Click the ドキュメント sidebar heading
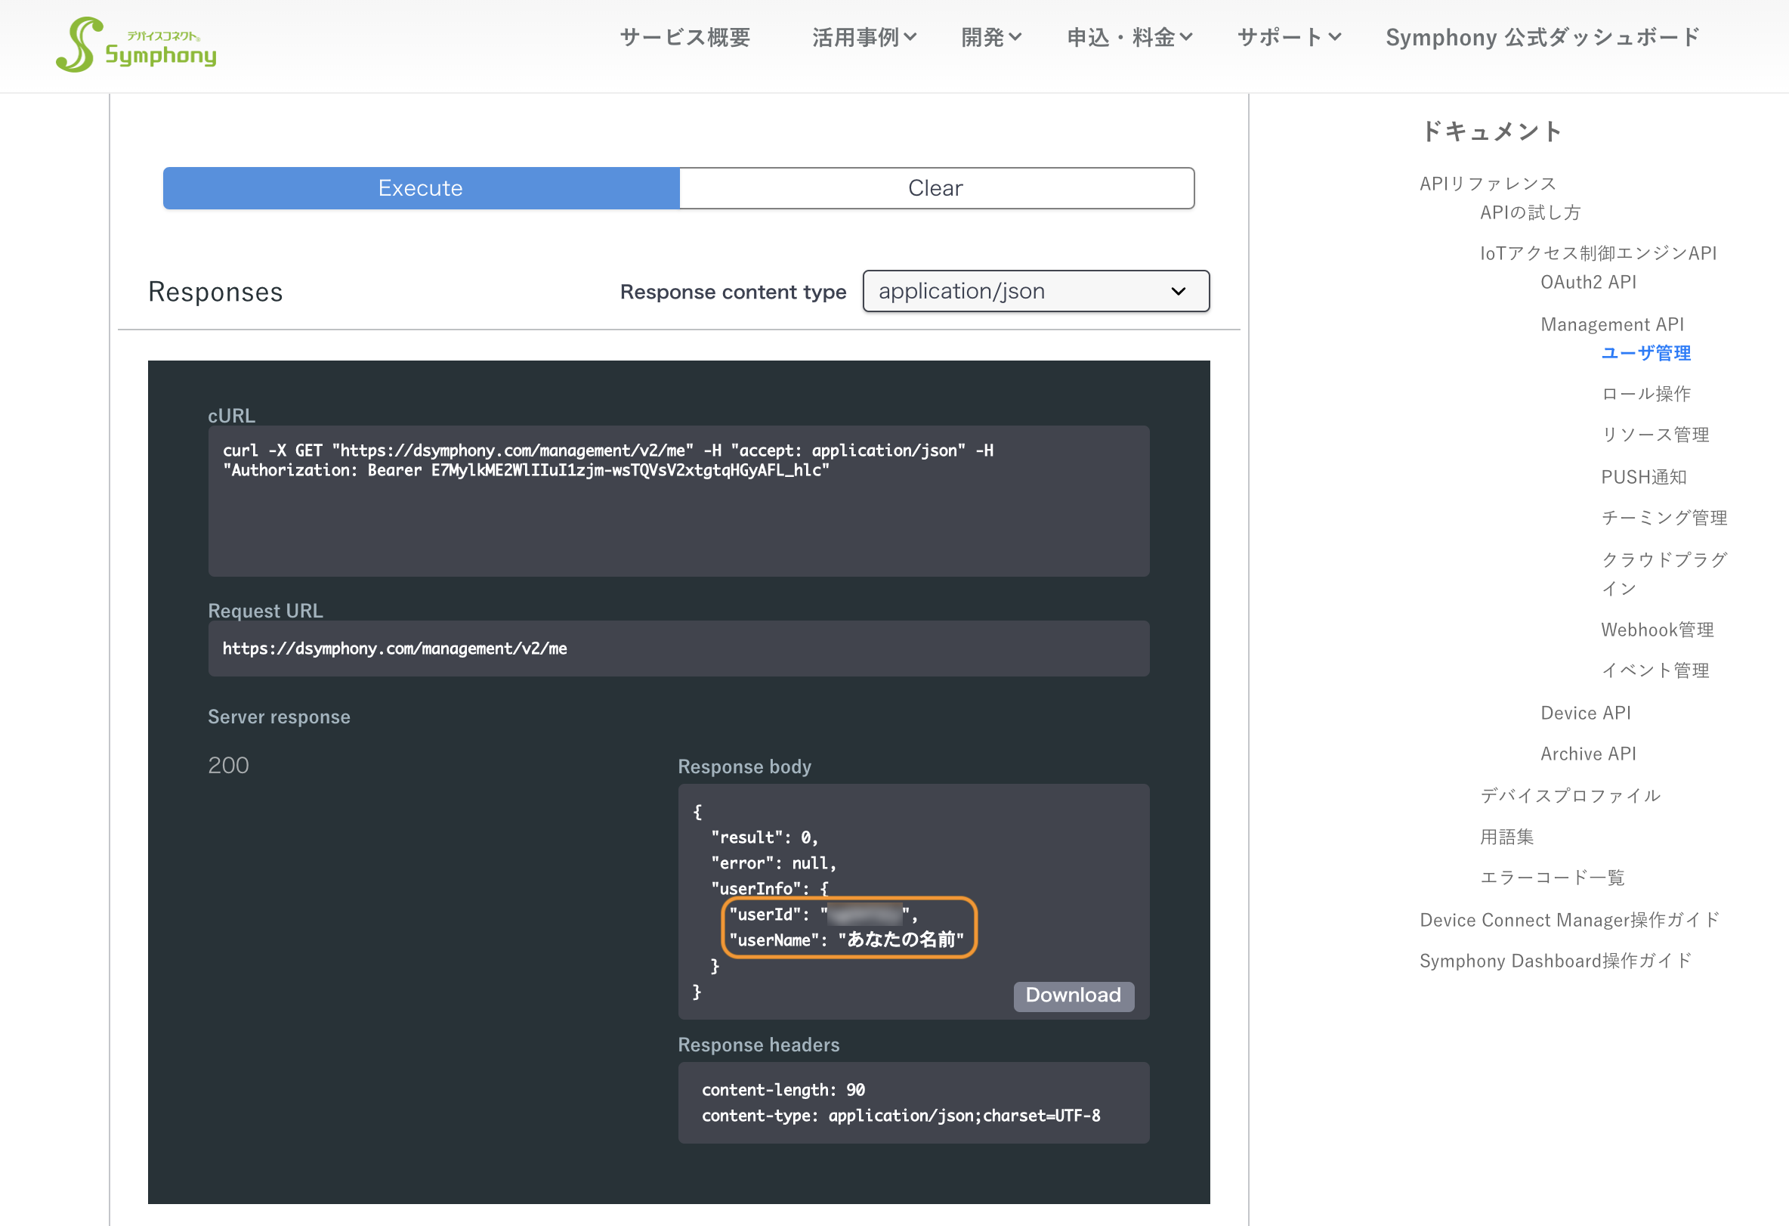 click(1491, 131)
